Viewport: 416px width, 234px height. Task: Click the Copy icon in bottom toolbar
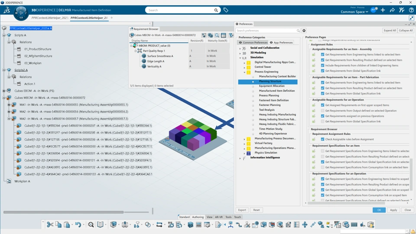[58, 225]
